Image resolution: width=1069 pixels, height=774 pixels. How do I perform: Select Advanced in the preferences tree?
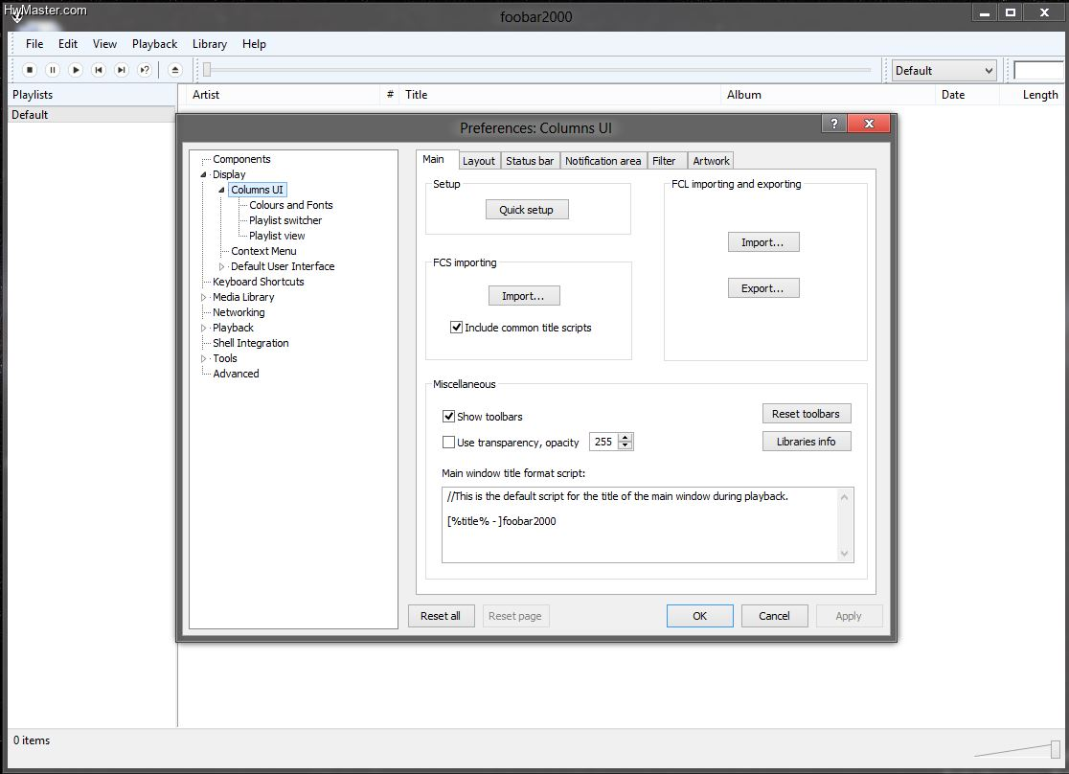236,374
